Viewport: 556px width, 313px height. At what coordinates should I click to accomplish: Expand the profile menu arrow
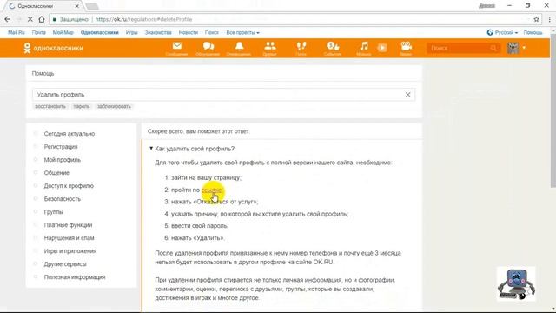pos(524,48)
